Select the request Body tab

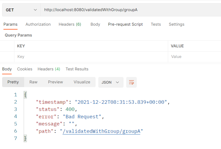[x=95, y=24]
